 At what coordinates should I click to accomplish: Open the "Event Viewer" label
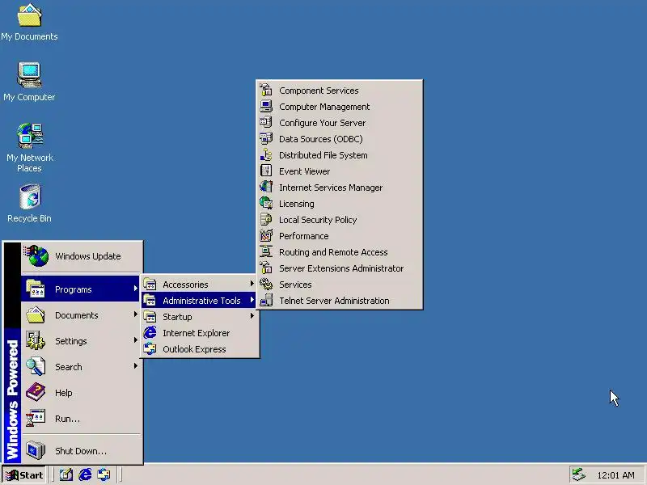tap(304, 171)
